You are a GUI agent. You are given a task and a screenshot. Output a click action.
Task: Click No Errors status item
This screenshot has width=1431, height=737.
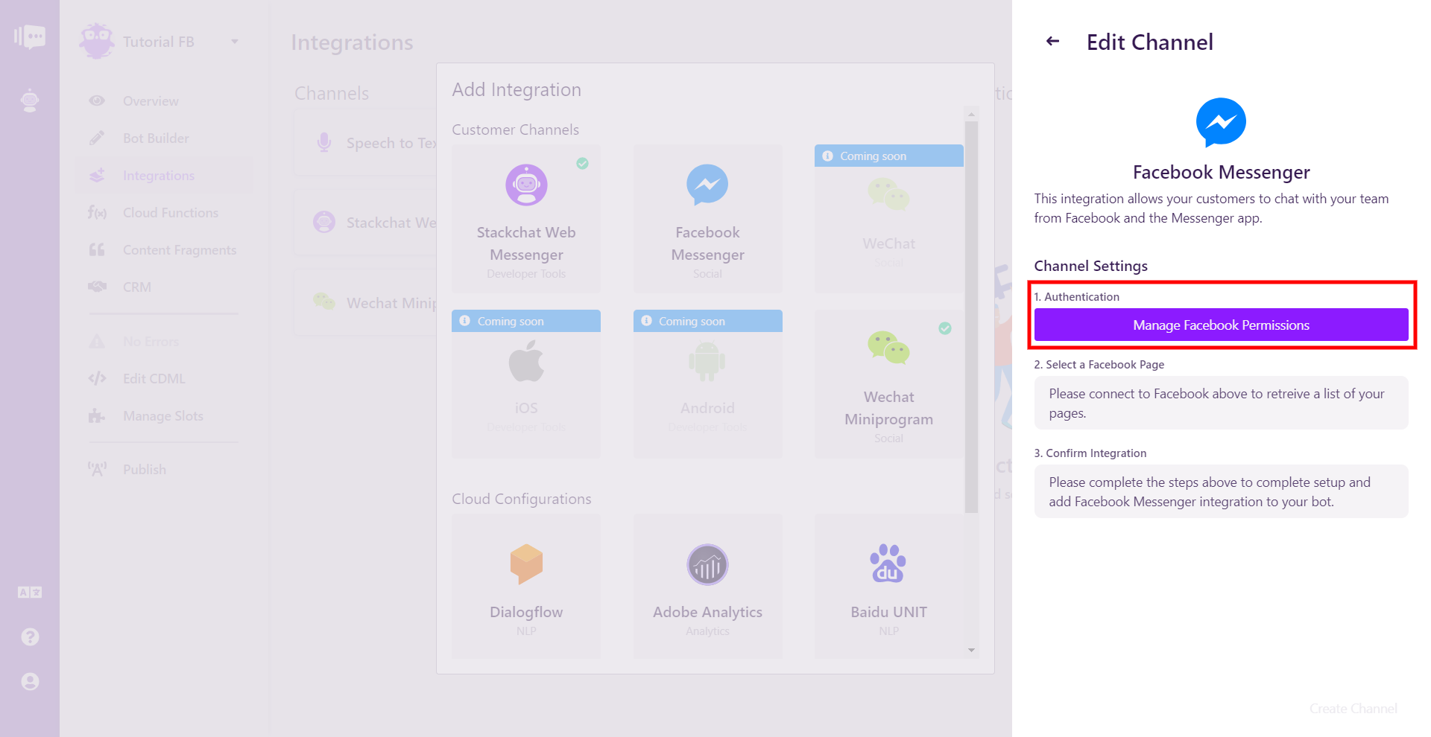[164, 342]
